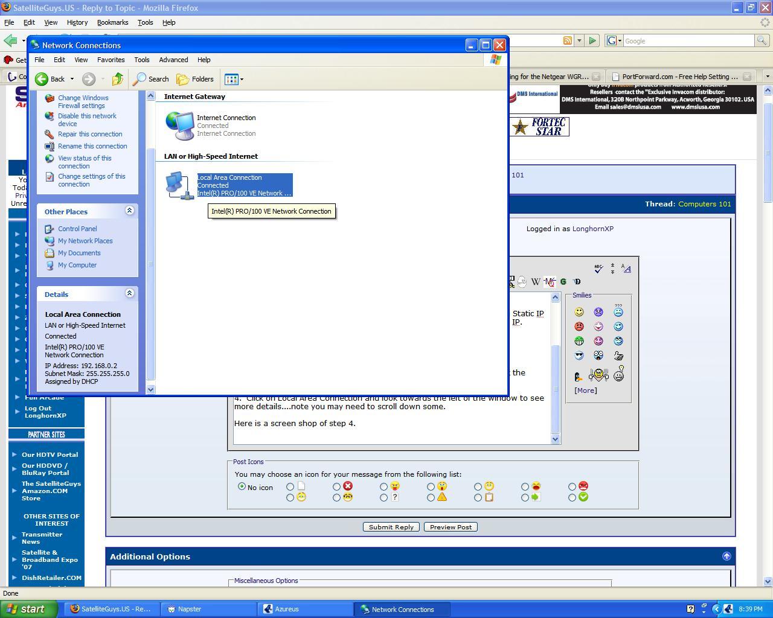Insert the red angry smiley
Viewport: 773px width, 618px height.
coord(579,327)
